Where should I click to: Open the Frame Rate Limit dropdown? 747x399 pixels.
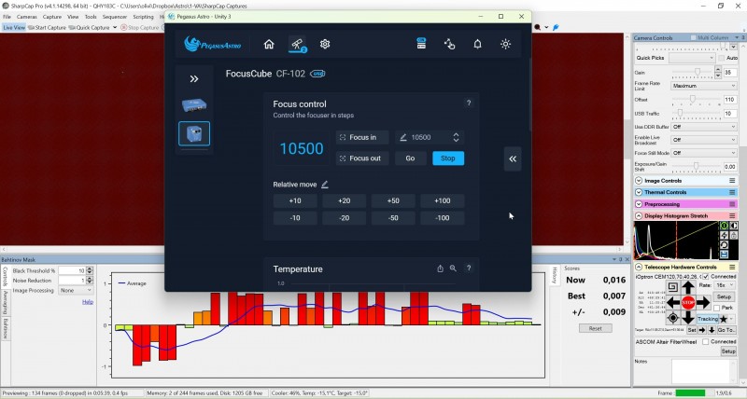(x=704, y=86)
